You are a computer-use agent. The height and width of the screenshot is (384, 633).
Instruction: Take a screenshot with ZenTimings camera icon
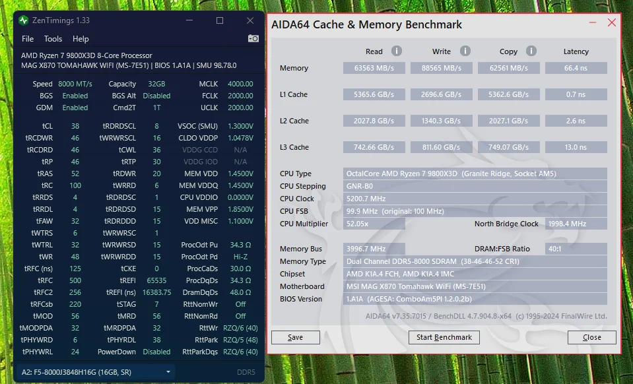[253, 38]
